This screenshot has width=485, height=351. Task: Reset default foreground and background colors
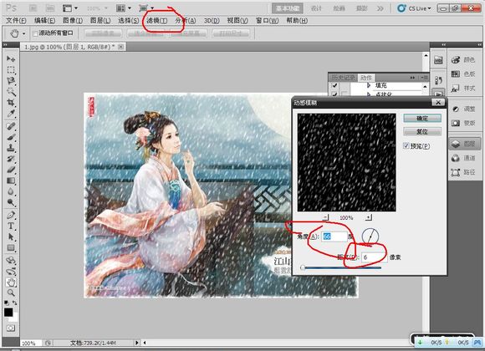pyautogui.click(x=7, y=303)
